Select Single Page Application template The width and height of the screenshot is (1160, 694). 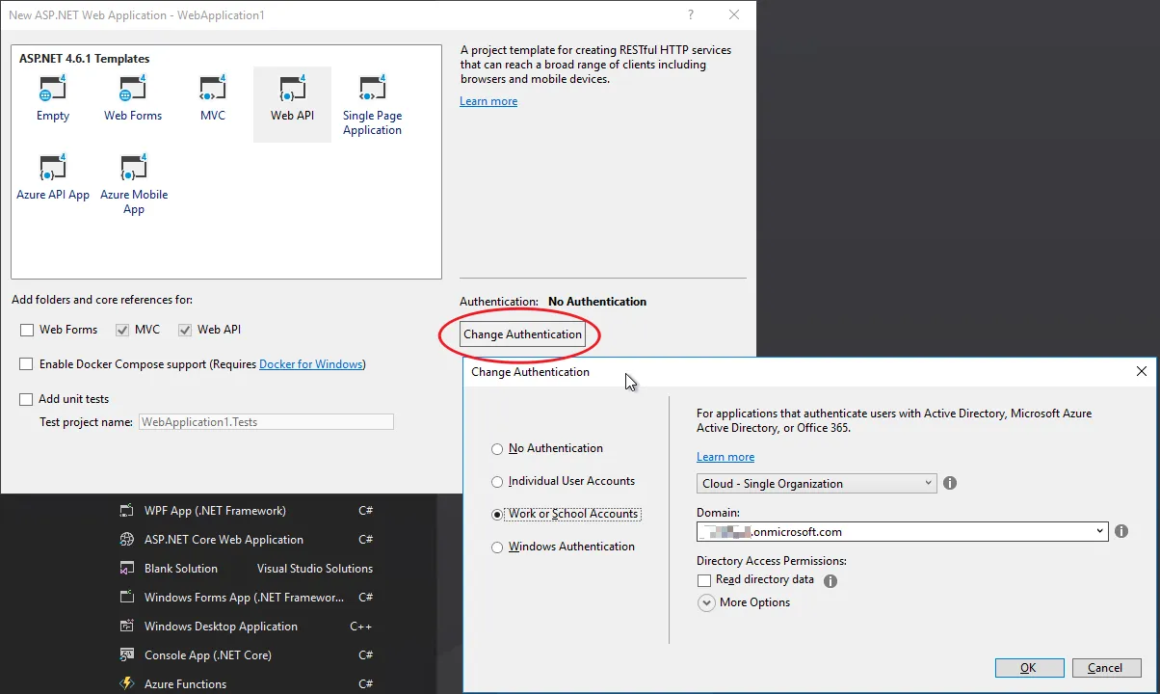[x=372, y=103]
